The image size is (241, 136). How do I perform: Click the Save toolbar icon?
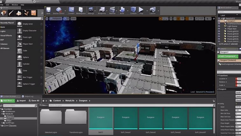(x=48, y=11)
